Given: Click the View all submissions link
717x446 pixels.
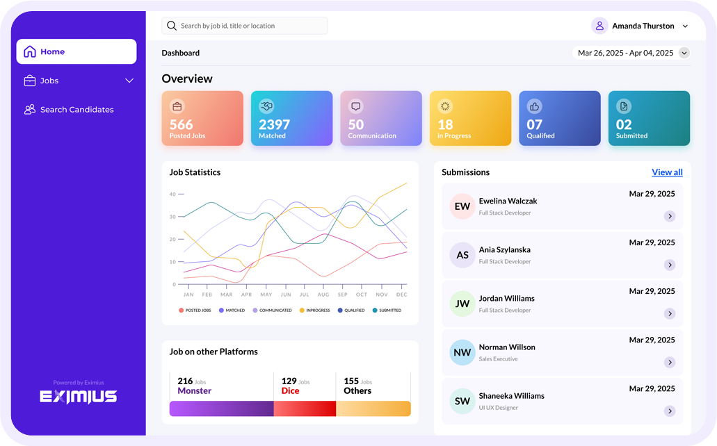Looking at the screenshot, I should 667,172.
